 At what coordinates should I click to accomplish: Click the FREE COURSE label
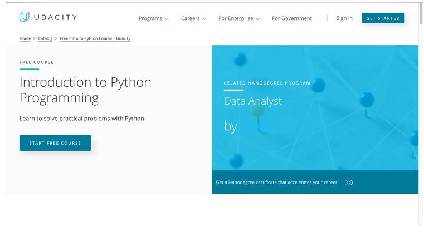click(37, 62)
